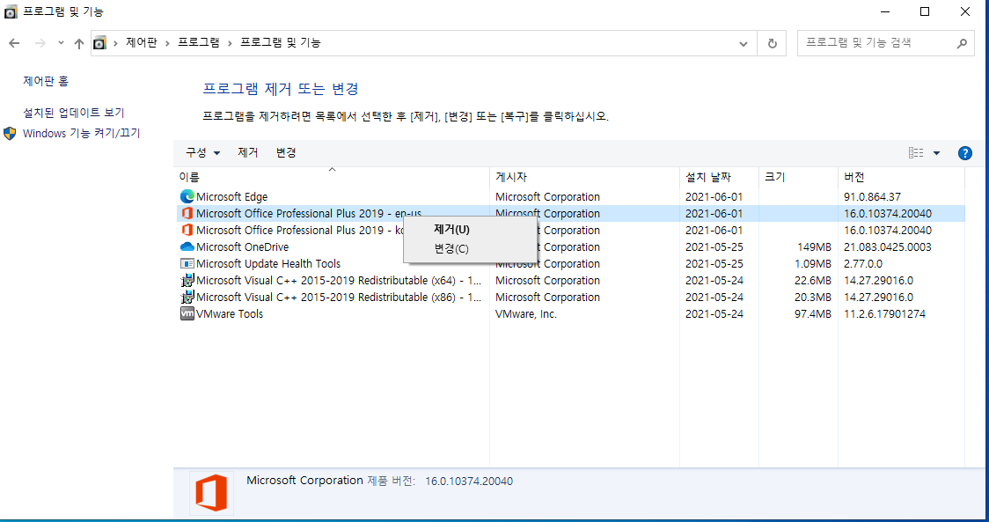
Task: Click the Visual C++ x64 installer icon
Action: (x=187, y=280)
